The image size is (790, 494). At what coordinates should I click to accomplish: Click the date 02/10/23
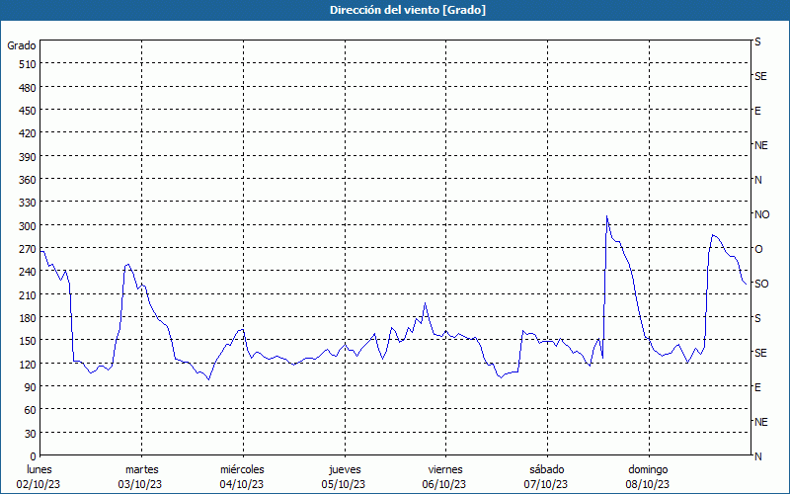click(39, 485)
